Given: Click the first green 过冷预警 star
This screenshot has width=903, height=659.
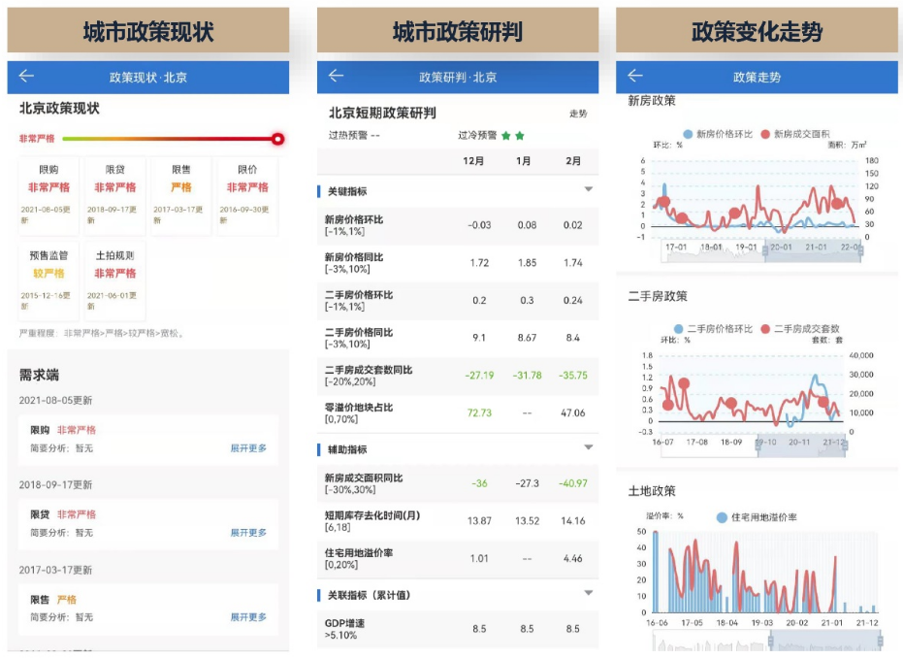Looking at the screenshot, I should coord(505,136).
